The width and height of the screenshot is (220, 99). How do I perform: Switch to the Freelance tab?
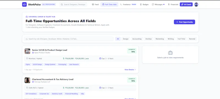click(128, 4)
